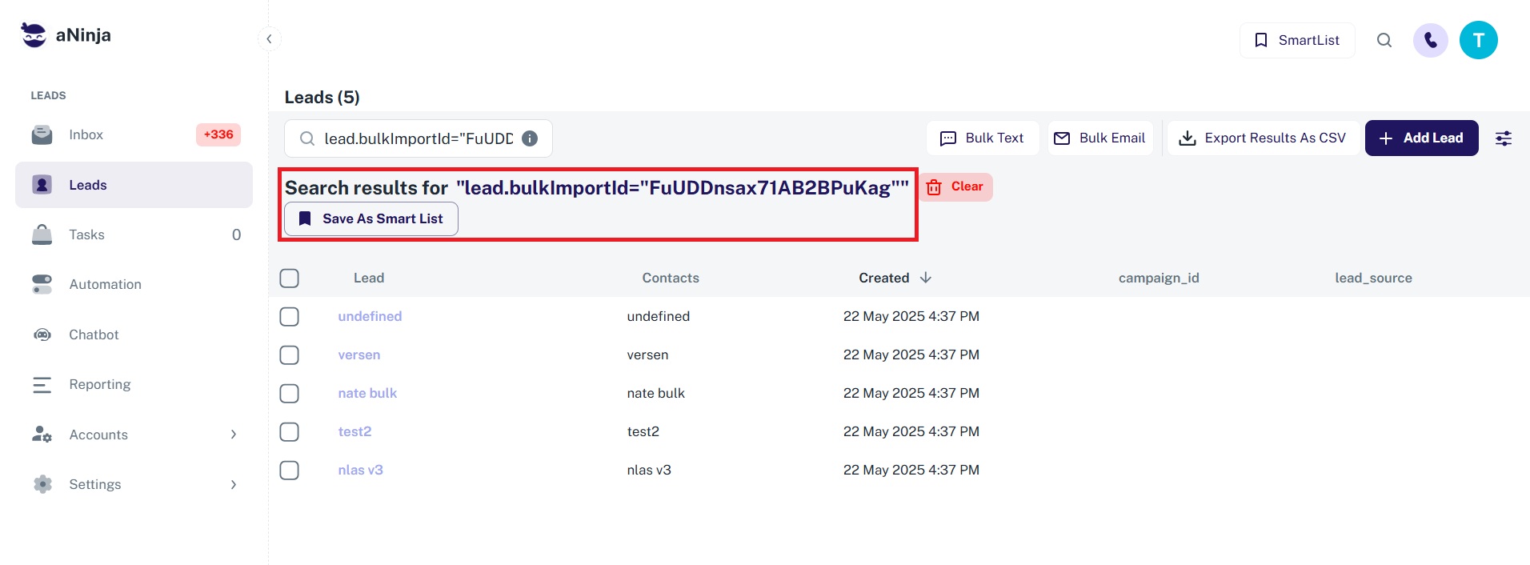Go to Inbox in sidebar
This screenshot has height=565, width=1530.
point(86,134)
